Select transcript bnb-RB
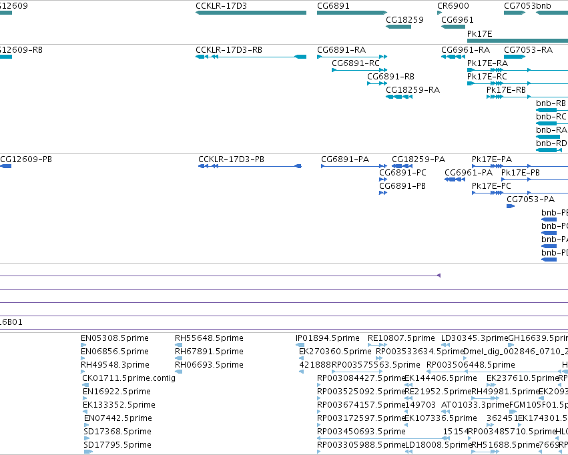Viewport: 568px width, 455px height. 552,110
